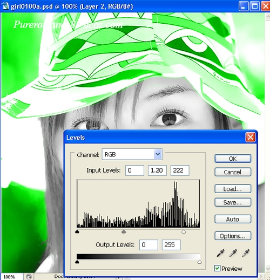
Task: Click the Save... button
Action: point(233,202)
